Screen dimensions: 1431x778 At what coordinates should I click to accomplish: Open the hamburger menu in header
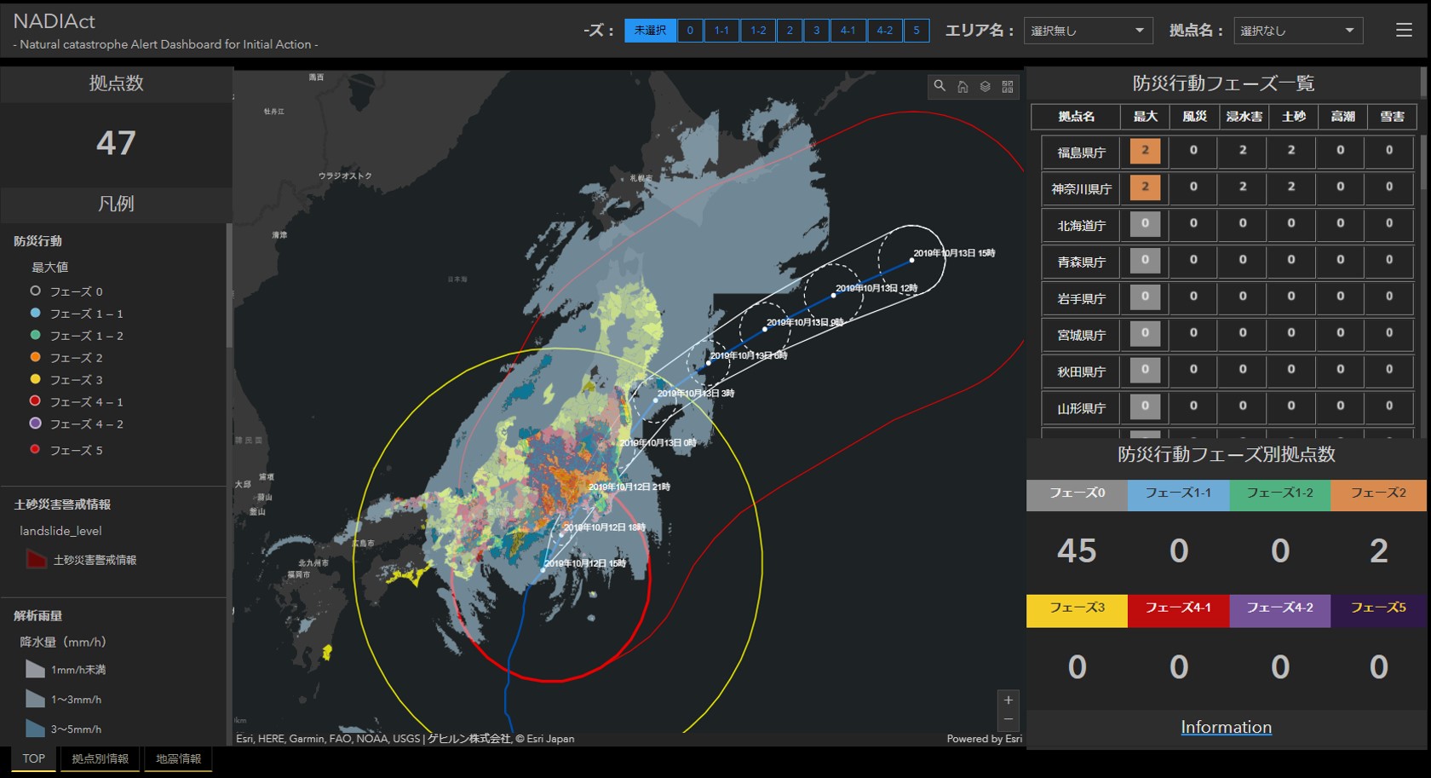pos(1404,31)
